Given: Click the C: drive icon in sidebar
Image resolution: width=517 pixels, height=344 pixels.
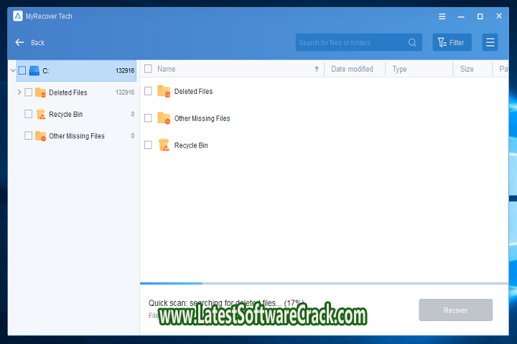Looking at the screenshot, I should (34, 71).
